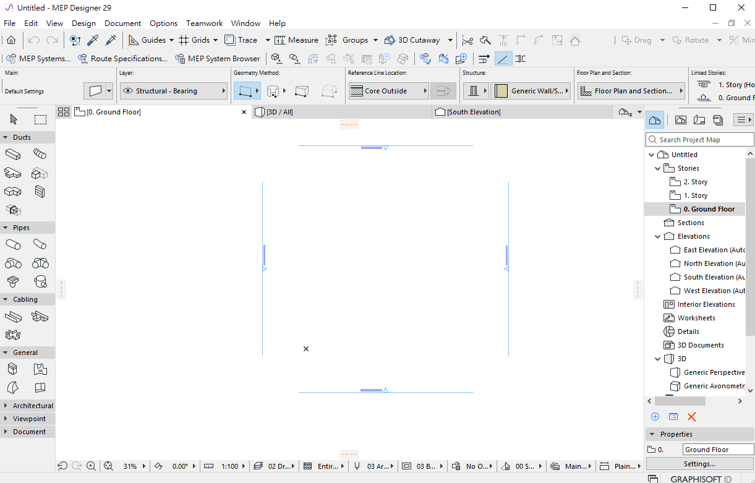Open the Structural - Bearing layer dropdown
The height and width of the screenshot is (483, 755).
[x=174, y=91]
